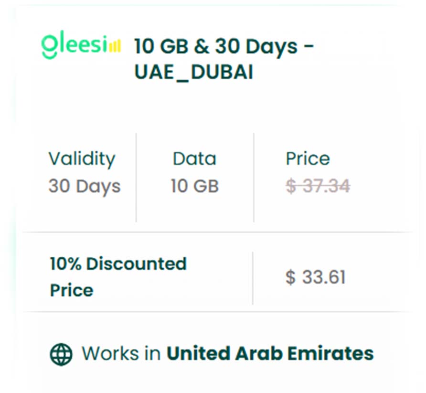Click the Data column label
This screenshot has height=393, width=426.
194,159
